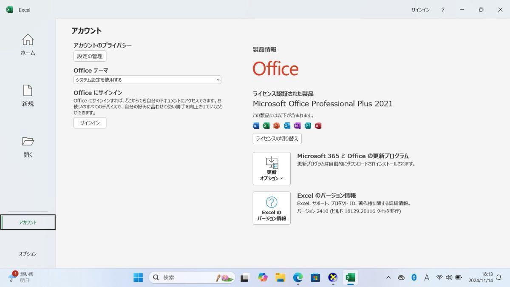The height and width of the screenshot is (287, 510).
Task: Click the Excel のバージョン情報 button
Action: pos(272,208)
